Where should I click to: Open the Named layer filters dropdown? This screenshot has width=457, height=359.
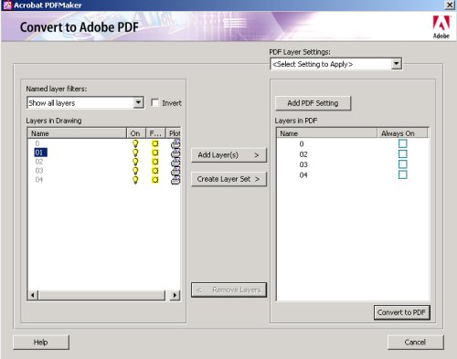[138, 102]
